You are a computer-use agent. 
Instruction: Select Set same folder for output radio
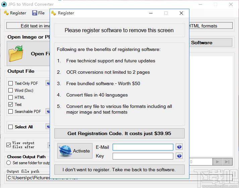[8, 163]
